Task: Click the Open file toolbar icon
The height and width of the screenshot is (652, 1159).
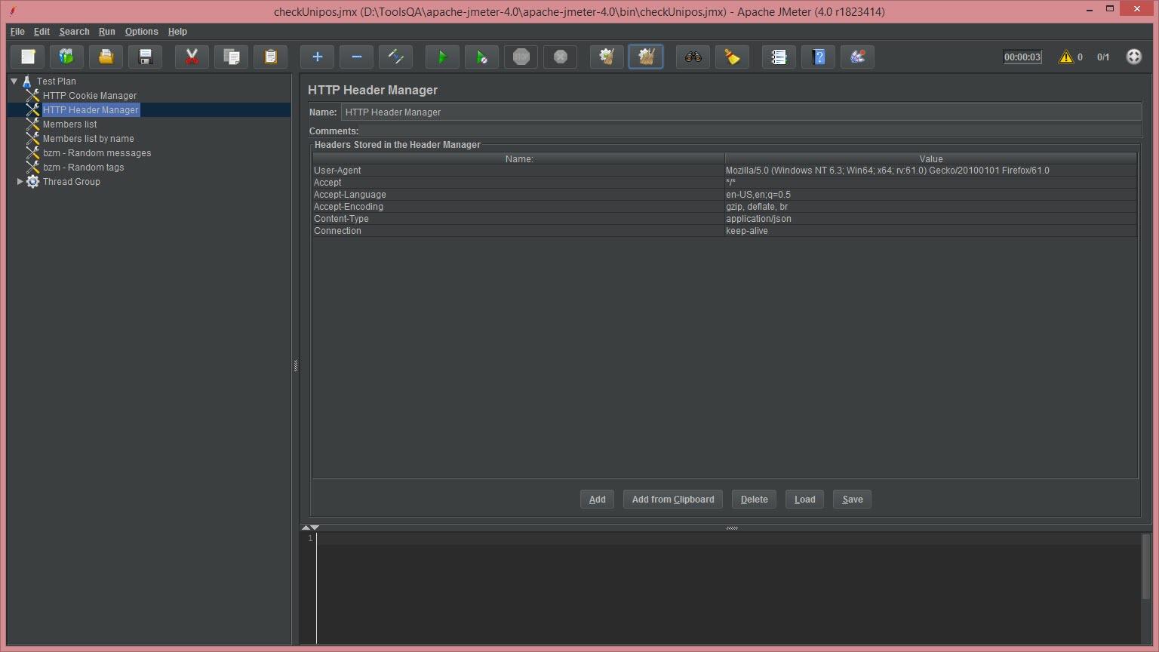Action: [x=106, y=57]
